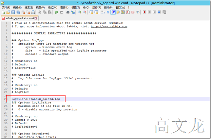The height and width of the screenshot is (139, 211).
Task: Open the 窗口(W) menu
Action: point(120,8)
